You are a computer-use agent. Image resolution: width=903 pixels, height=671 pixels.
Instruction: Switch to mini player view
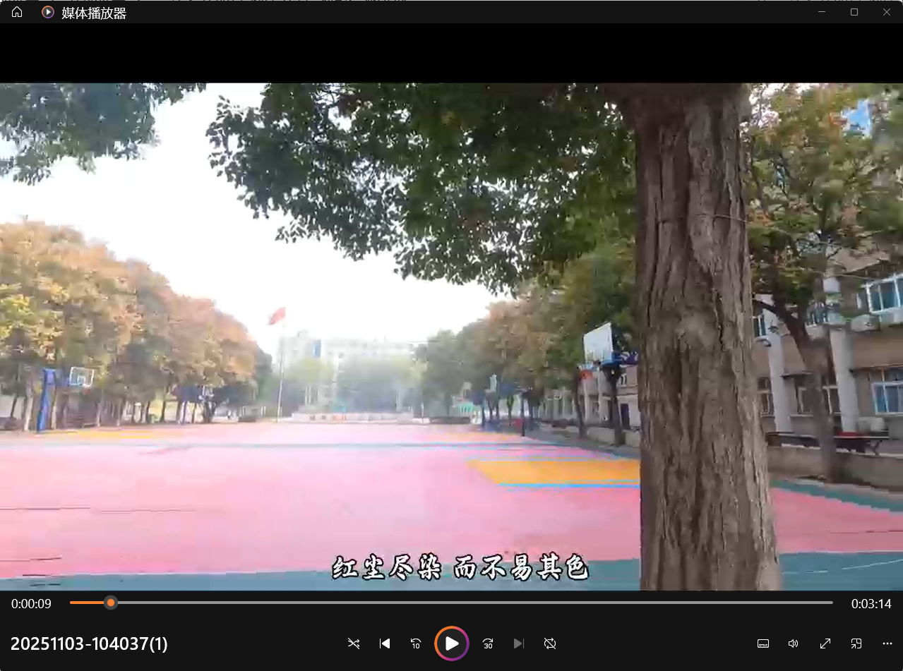pyautogui.click(x=856, y=643)
